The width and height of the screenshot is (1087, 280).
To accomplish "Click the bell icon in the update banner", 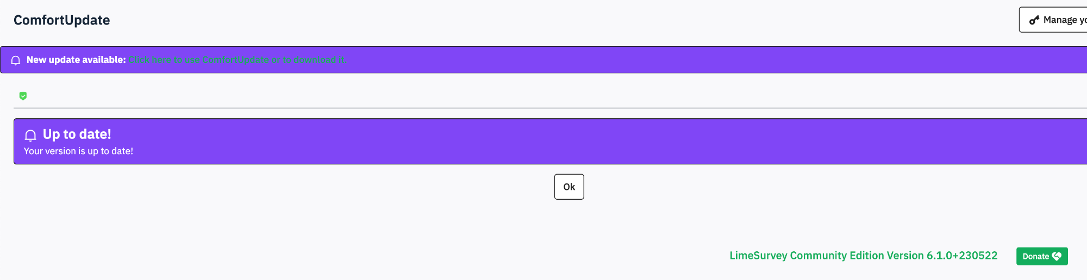I will pyautogui.click(x=16, y=60).
